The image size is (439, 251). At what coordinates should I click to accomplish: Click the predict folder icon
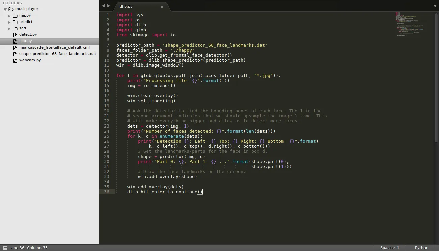pyautogui.click(x=15, y=22)
